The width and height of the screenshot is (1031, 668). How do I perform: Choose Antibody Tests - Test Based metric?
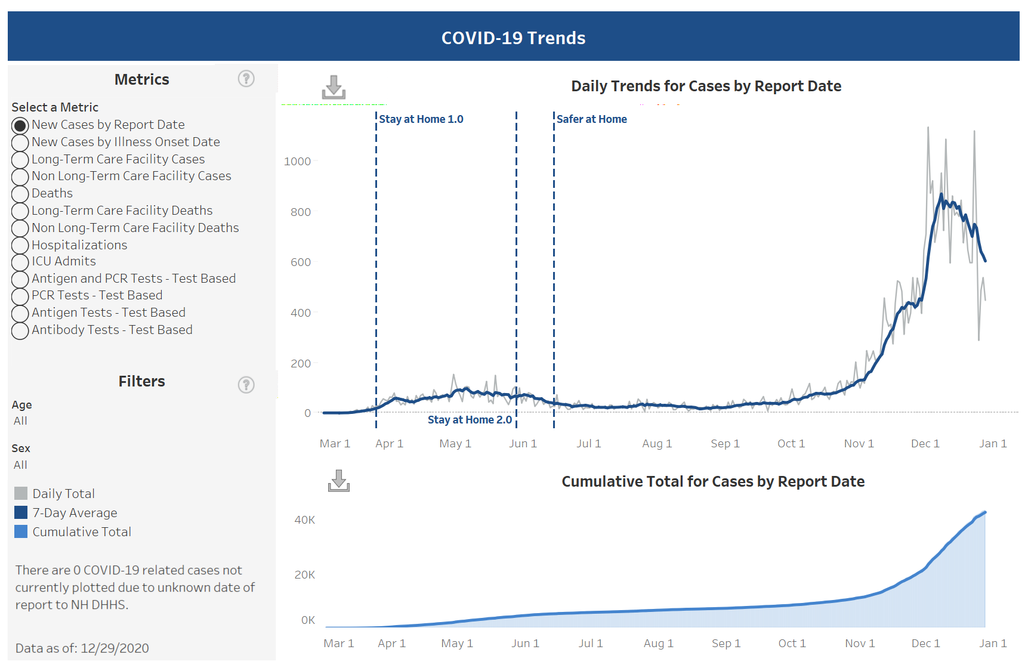pos(20,330)
